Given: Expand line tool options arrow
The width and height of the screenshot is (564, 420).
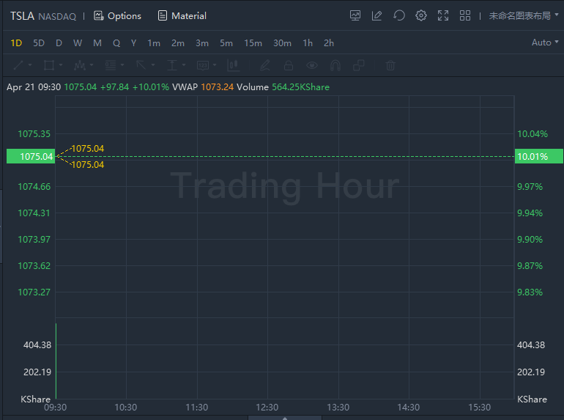Looking at the screenshot, I should pyautogui.click(x=30, y=65).
